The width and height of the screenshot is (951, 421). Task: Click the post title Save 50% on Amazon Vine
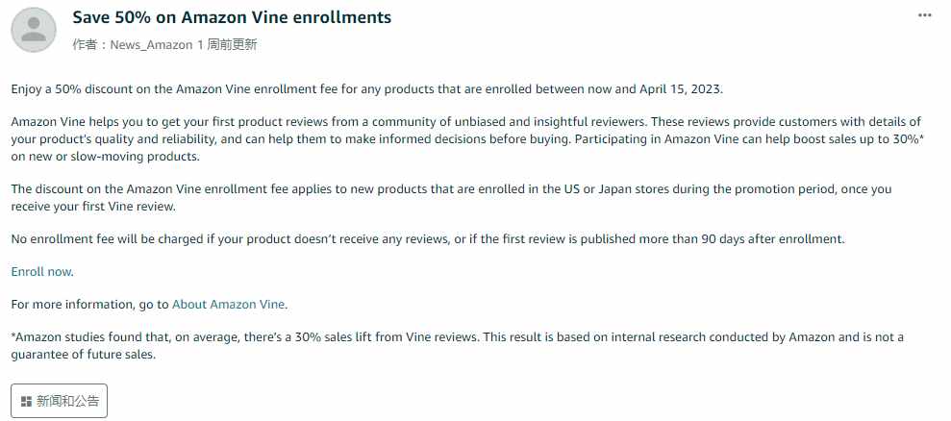click(232, 17)
